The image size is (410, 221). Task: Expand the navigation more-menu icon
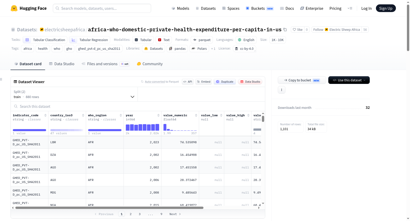(350, 8)
